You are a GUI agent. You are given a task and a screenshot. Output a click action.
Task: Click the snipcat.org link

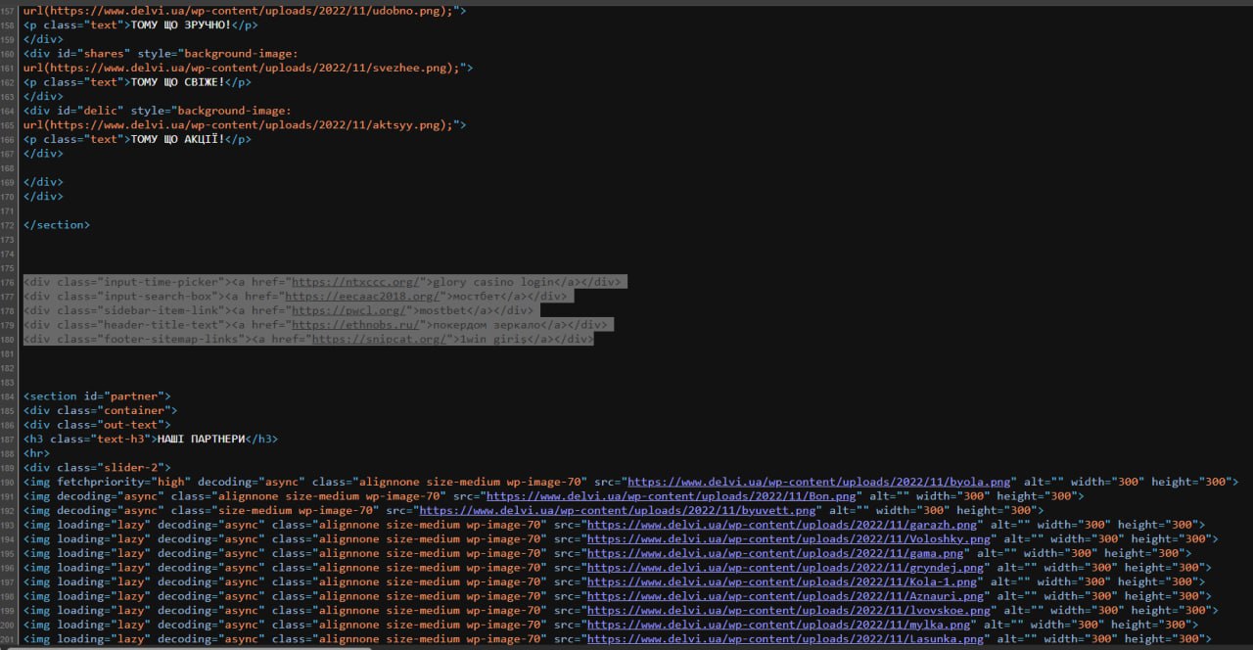(381, 339)
